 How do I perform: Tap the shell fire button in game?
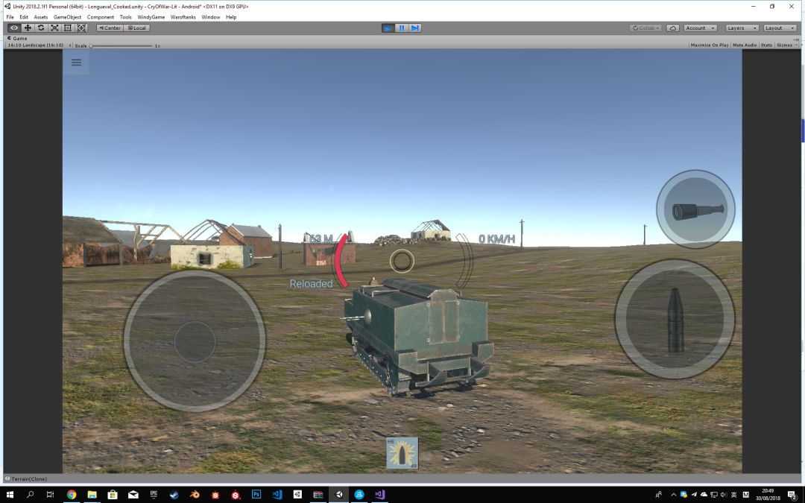pyautogui.click(x=675, y=319)
